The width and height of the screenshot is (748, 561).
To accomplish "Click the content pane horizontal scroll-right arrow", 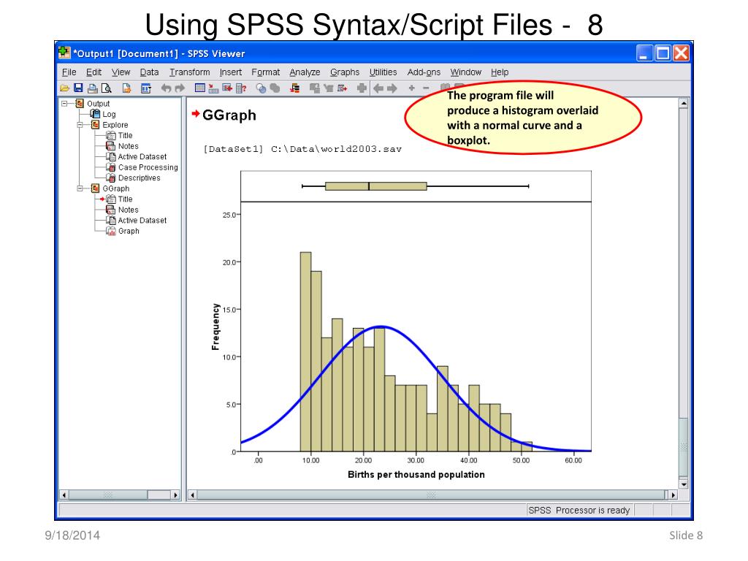I will pos(673,495).
